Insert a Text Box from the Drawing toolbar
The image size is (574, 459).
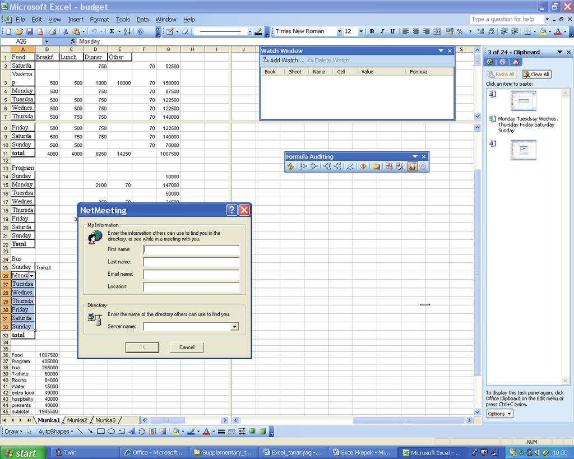pos(122,432)
